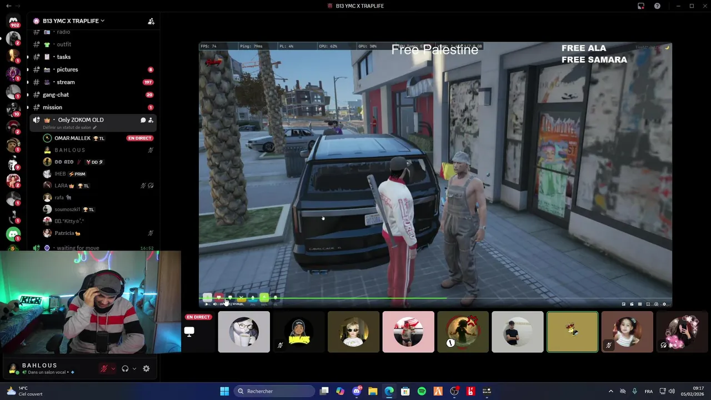Open Discord inbox icon in title bar
The width and height of the screenshot is (711, 400).
pos(641,6)
